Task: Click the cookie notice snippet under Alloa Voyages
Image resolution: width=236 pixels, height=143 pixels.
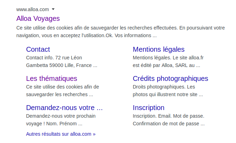Action: pos(120,31)
